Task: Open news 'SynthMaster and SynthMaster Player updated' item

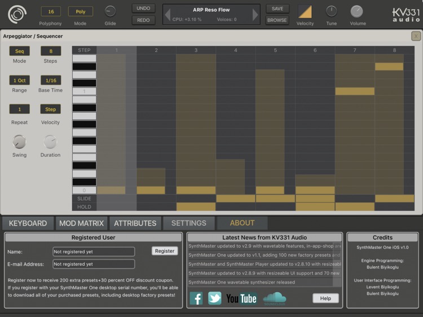Action: pos(261,264)
